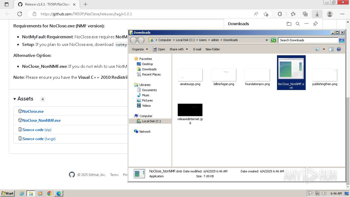Viewport: 350px width, 197px height.
Task: Select Documents library
Action: click(x=149, y=90)
